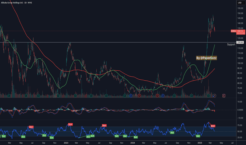Open the green earnings marker near August 2024
The height and width of the screenshot is (145, 246).
[174, 96]
